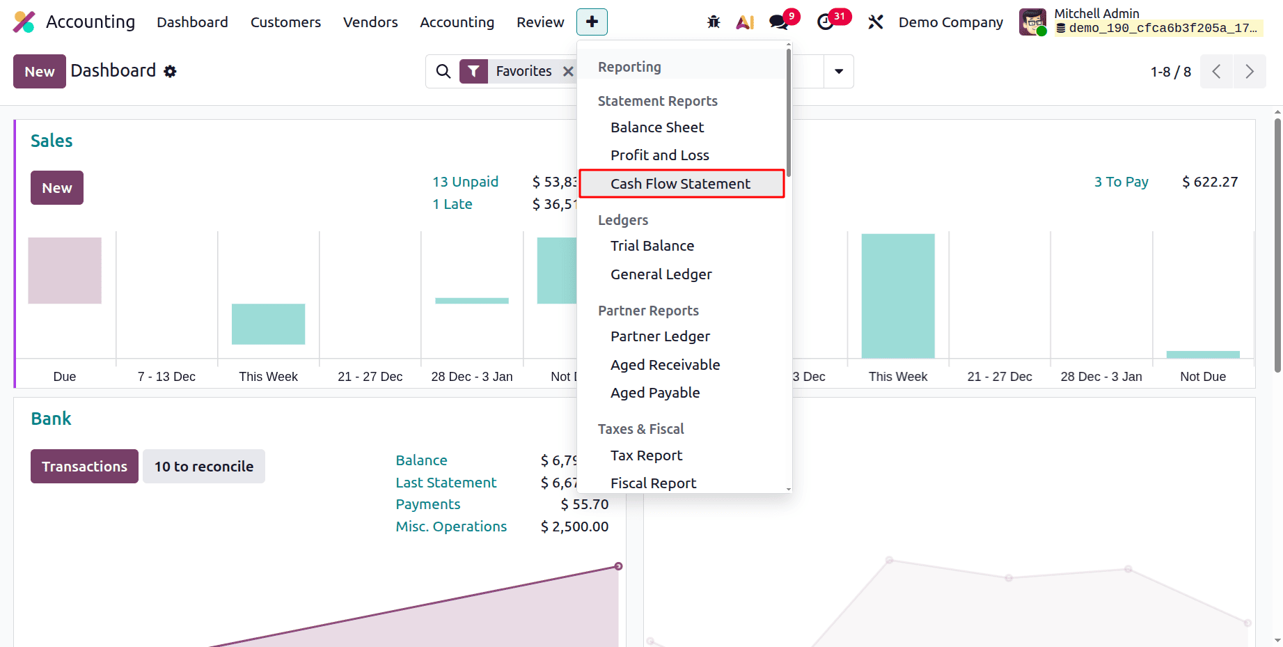The image size is (1283, 647).
Task: Open the 13 Unpaid invoices link
Action: coord(465,181)
